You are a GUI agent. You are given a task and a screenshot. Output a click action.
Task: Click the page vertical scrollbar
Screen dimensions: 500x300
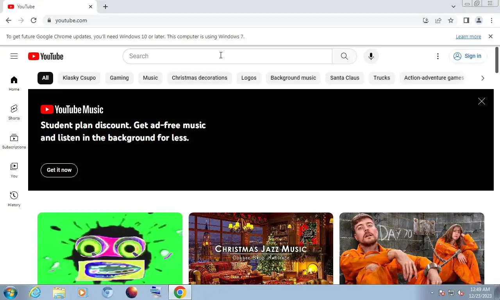click(497, 59)
